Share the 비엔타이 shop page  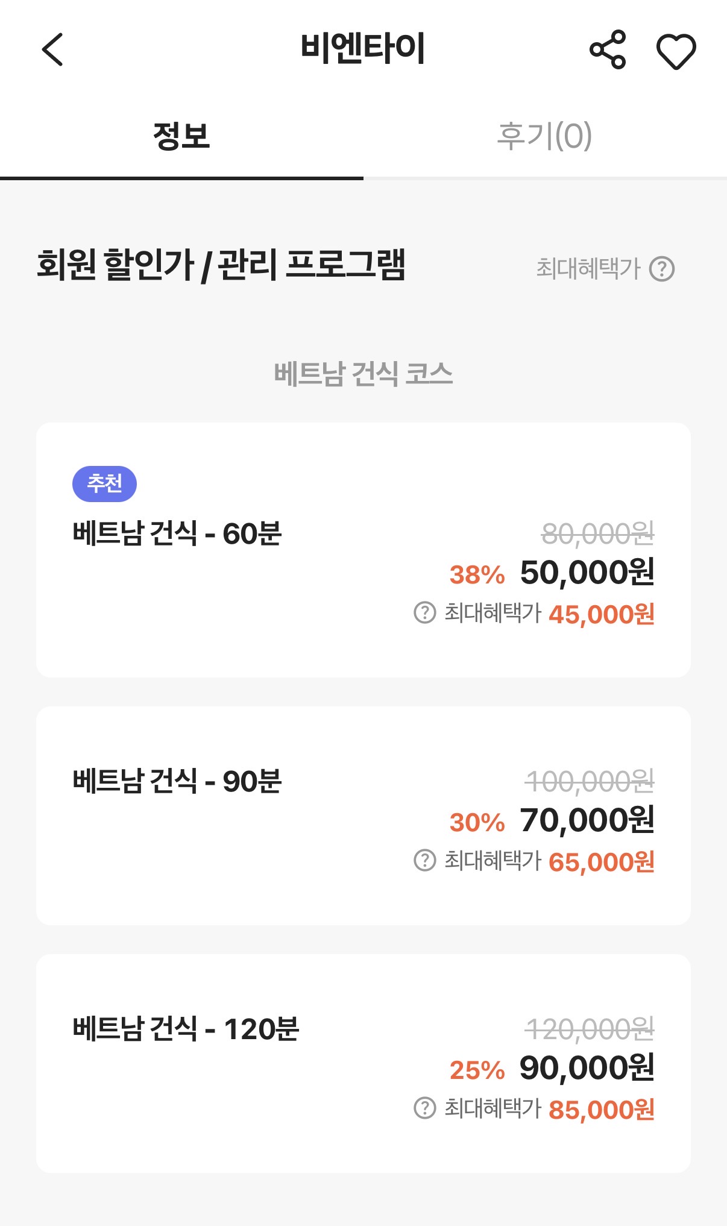tap(608, 49)
